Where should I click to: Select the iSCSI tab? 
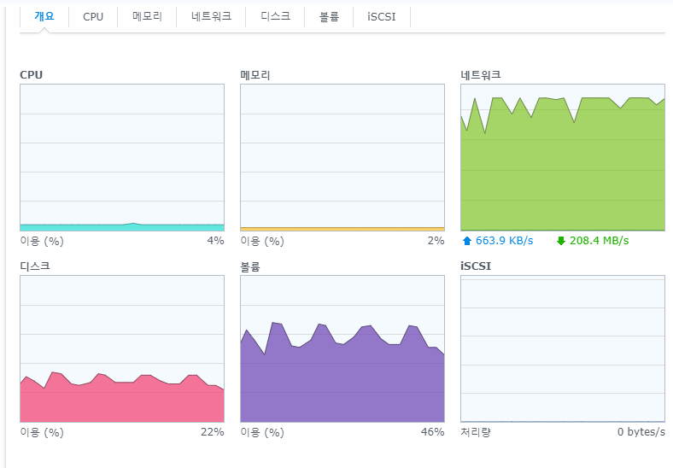pos(381,17)
